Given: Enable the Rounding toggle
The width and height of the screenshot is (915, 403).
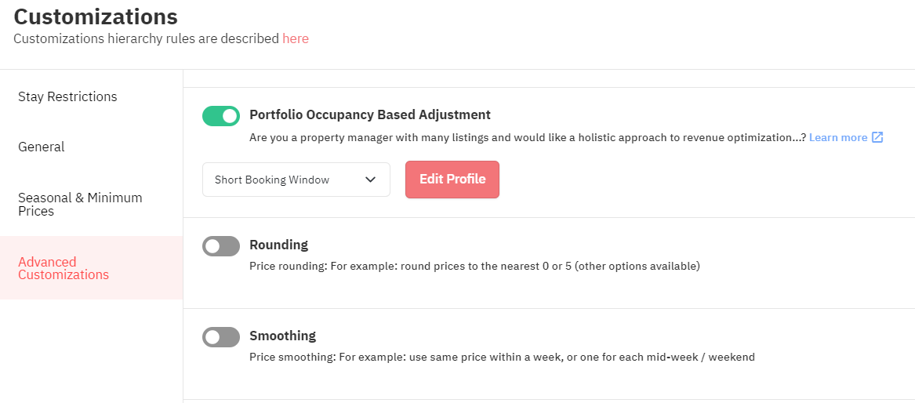Looking at the screenshot, I should (221, 246).
